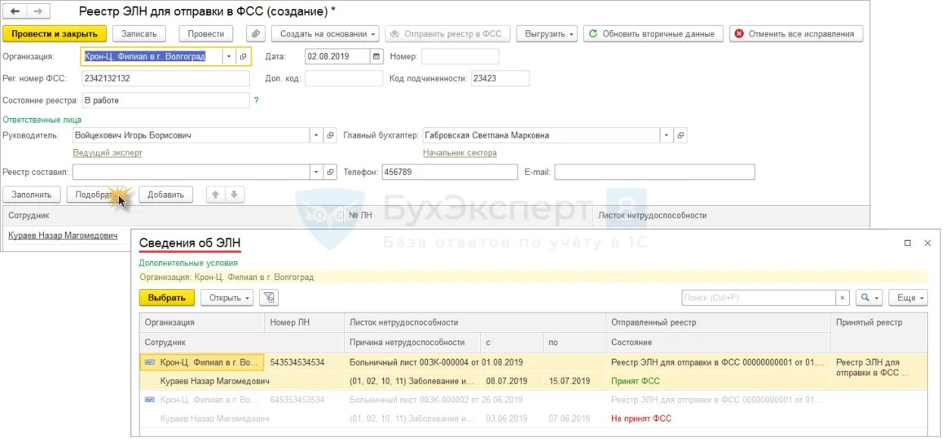Open the Открыть dropdown in the dialog
Screen dimensions: 943x439
[x=227, y=297]
